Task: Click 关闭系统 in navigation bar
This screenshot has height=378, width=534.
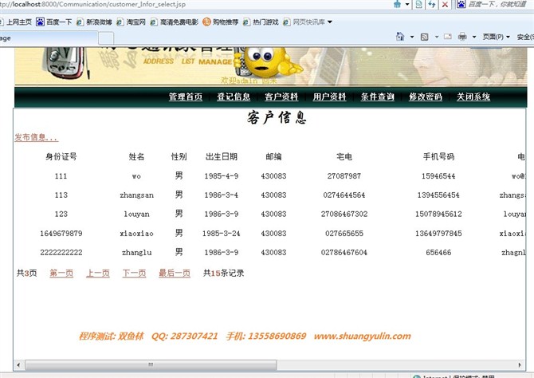Action: click(473, 97)
